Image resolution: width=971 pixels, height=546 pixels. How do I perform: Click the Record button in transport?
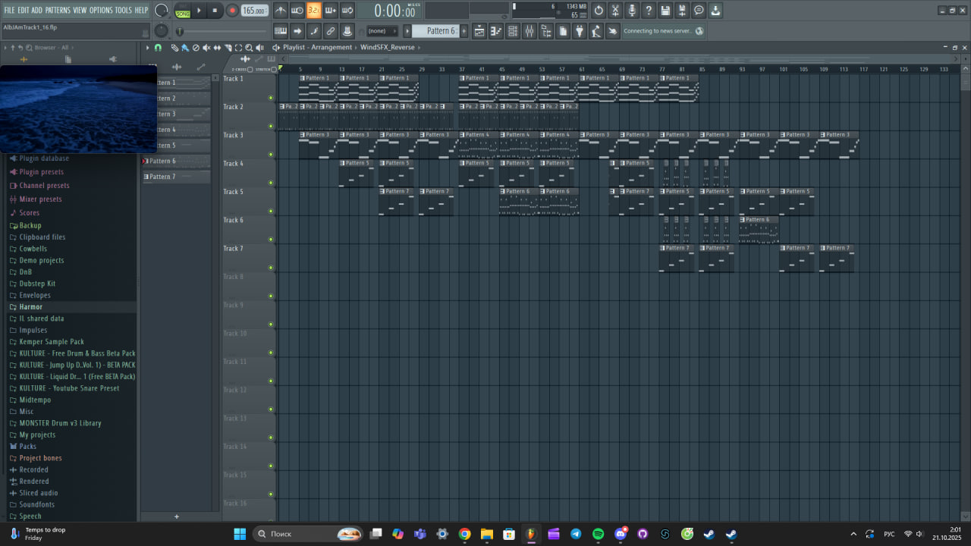pyautogui.click(x=232, y=11)
